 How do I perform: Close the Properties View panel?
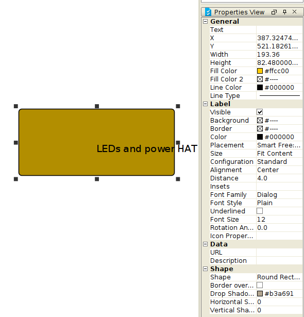coord(295,12)
